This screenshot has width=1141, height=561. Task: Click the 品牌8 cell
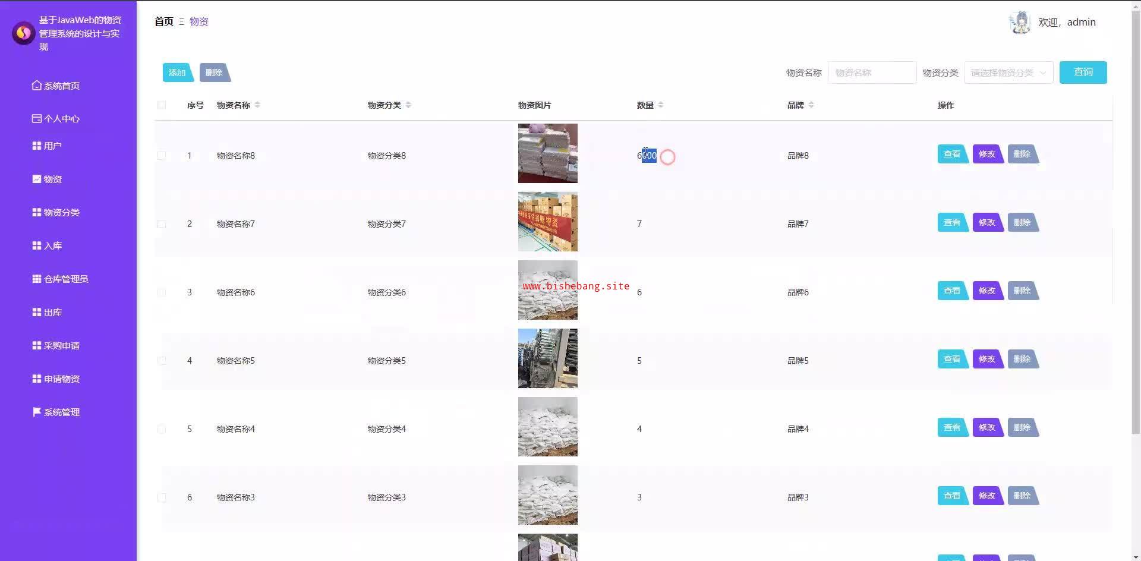click(x=798, y=156)
